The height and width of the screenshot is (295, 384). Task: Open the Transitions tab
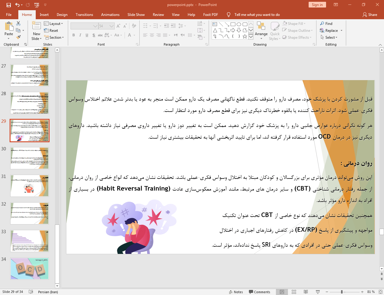point(84,15)
